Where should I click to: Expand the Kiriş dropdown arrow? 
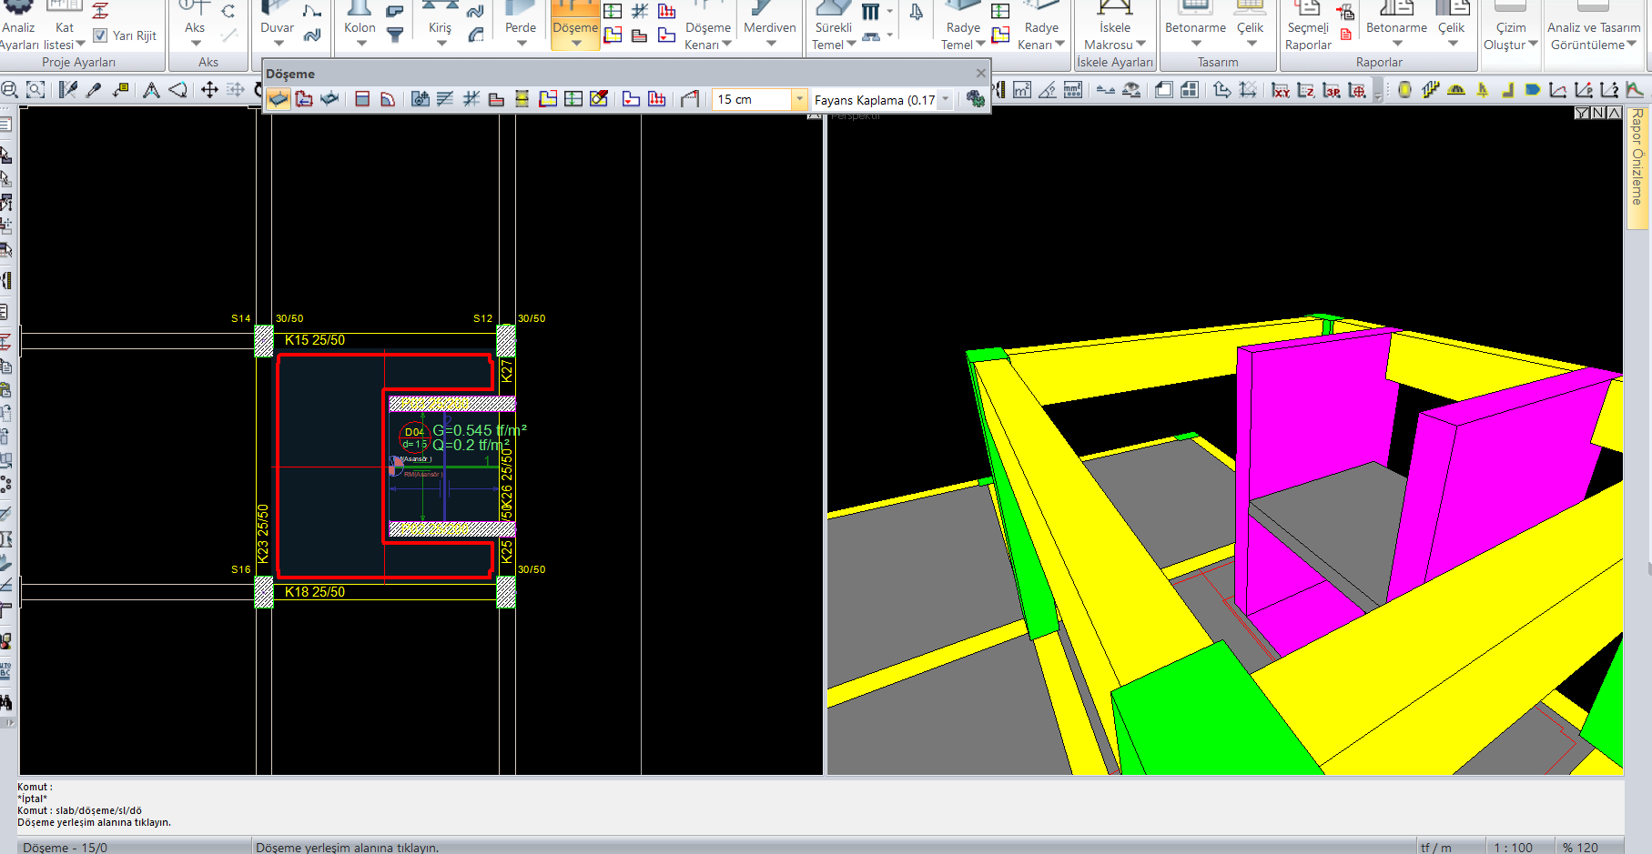point(441,44)
